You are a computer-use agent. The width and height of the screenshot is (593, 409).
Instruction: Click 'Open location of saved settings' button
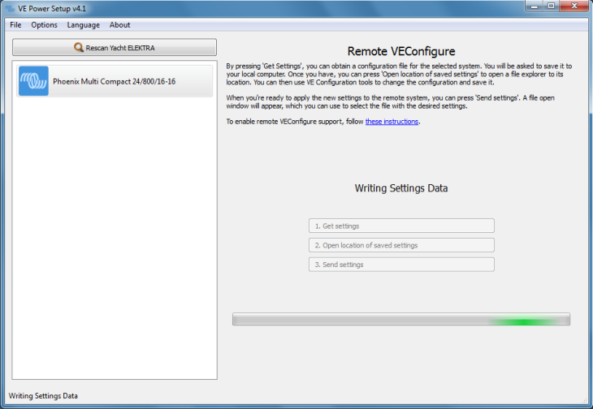pyautogui.click(x=401, y=245)
